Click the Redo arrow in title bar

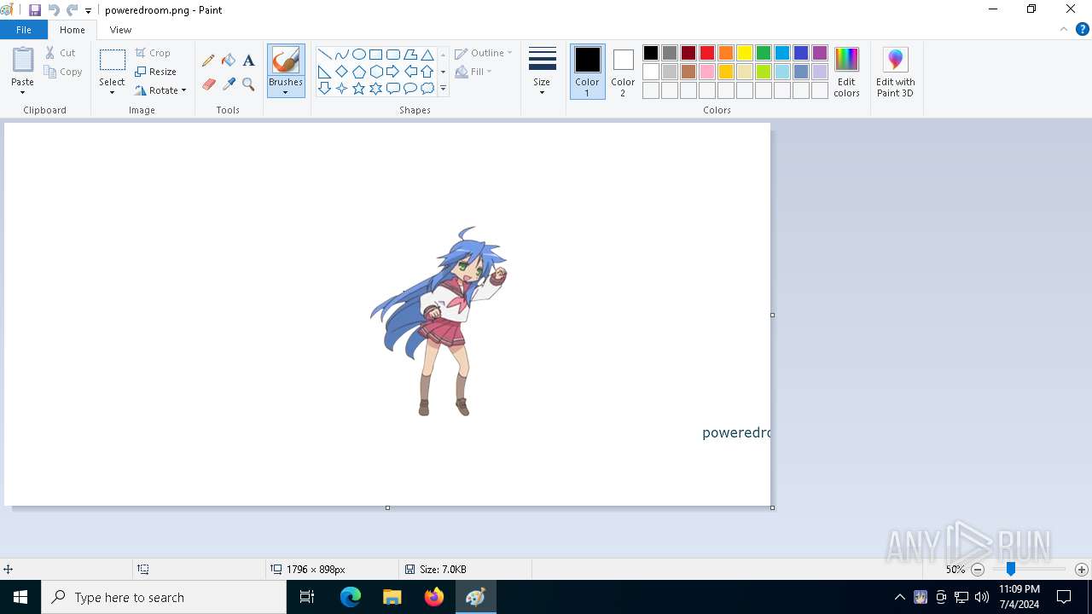tap(73, 10)
